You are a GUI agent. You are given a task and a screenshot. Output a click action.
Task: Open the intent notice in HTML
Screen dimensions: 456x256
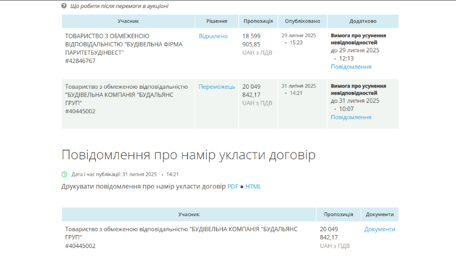[253, 187]
